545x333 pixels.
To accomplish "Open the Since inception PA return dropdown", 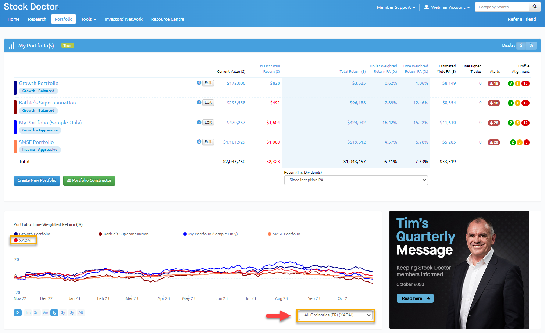I will pyautogui.click(x=356, y=180).
